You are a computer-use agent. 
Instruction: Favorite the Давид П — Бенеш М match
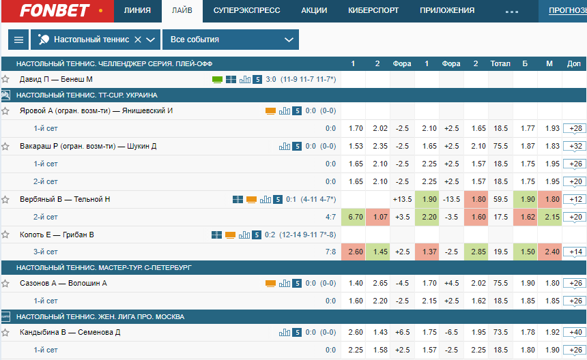coord(5,79)
